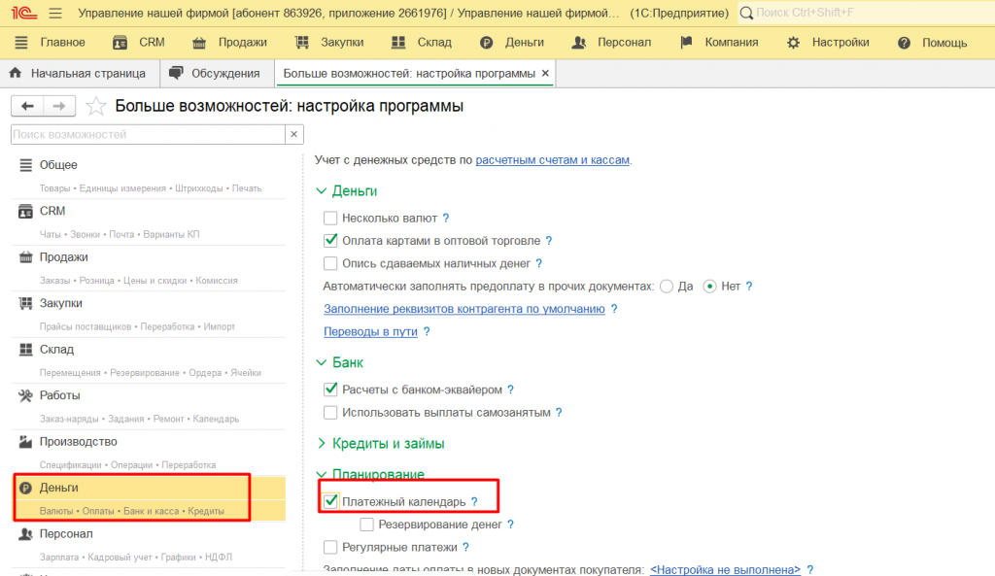Open the Персонал section in top menu

click(x=612, y=43)
